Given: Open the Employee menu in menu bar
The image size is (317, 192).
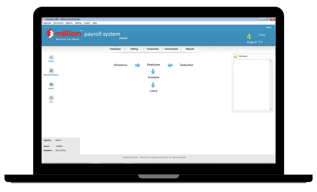Looking at the screenshot, I should point(47,23).
